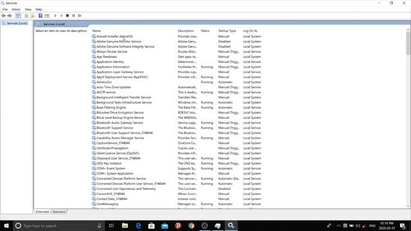Select the App Readiness service
This screenshot has height=231, width=411.
pyautogui.click(x=107, y=56)
